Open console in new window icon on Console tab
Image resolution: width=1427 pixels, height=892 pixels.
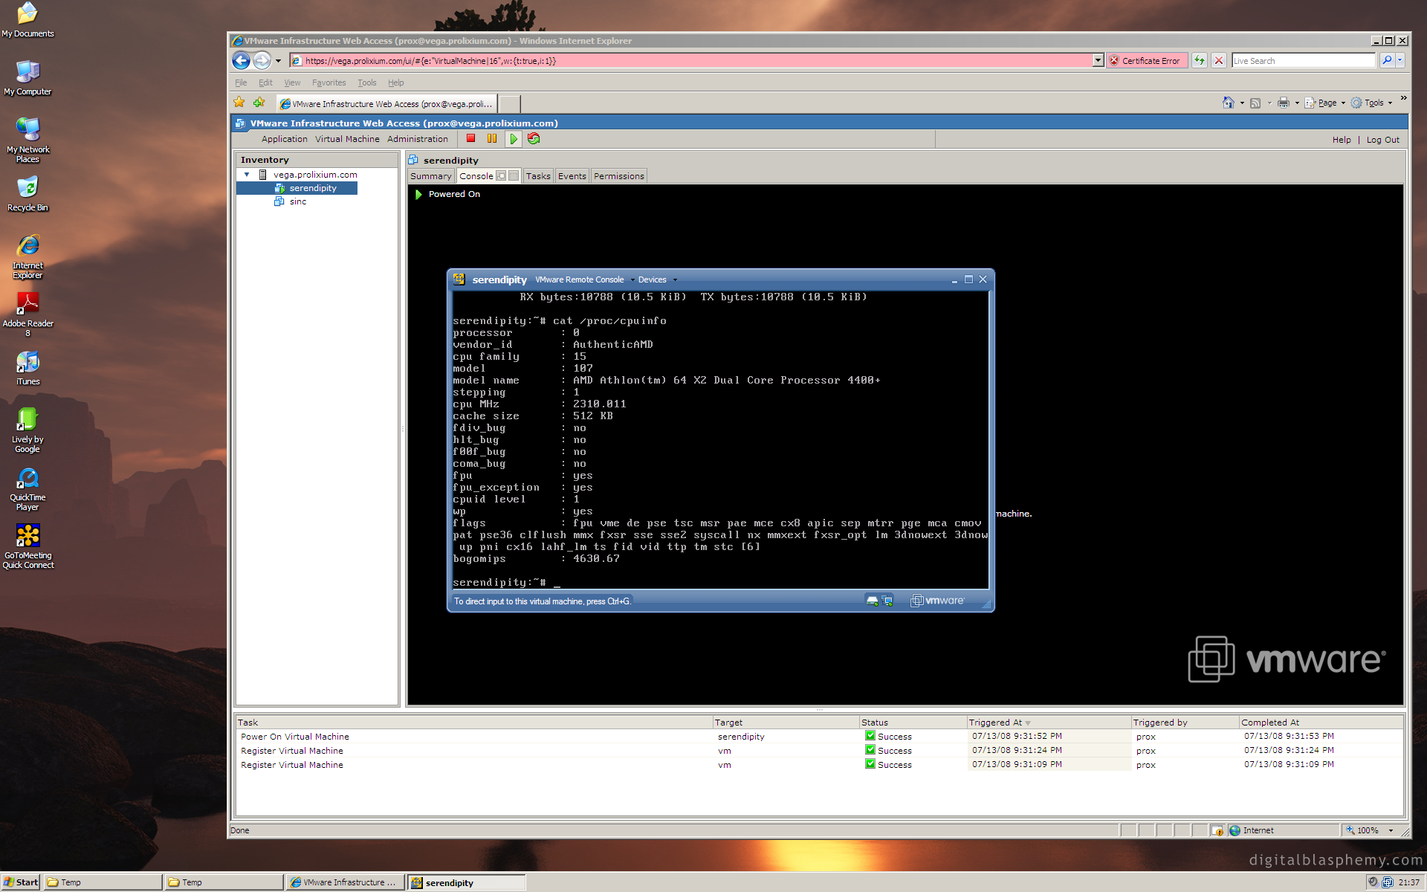[x=501, y=176]
